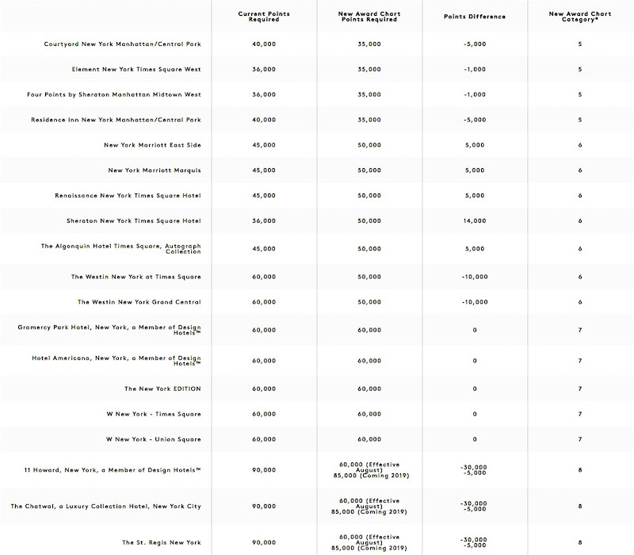Viewport: 634px width, 555px height.
Task: Click -10,000 difference in Westin Times Square row
Action: [475, 277]
